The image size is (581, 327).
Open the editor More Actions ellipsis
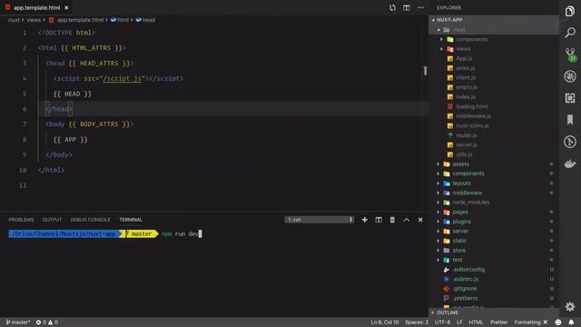(420, 8)
